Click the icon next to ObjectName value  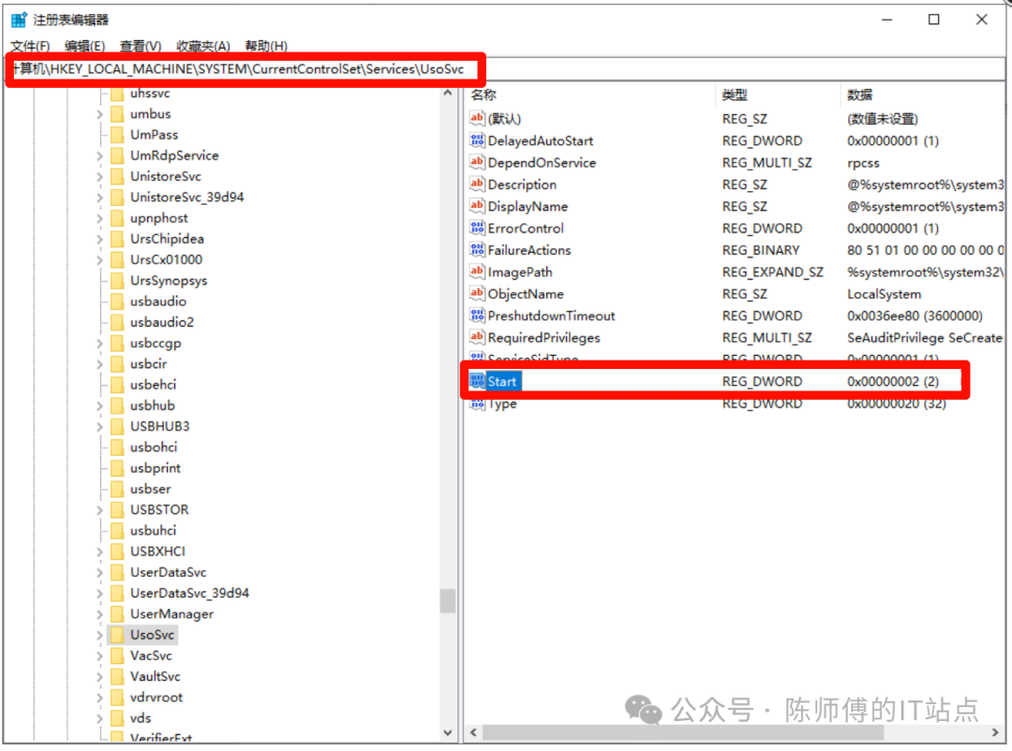(x=478, y=294)
